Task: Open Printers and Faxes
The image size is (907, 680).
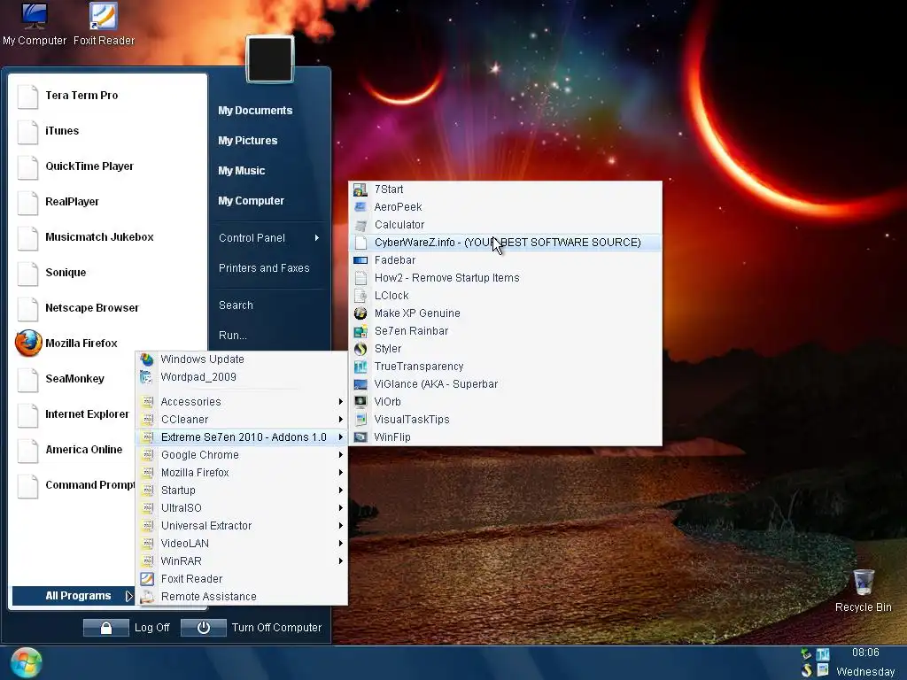Action: pos(264,268)
